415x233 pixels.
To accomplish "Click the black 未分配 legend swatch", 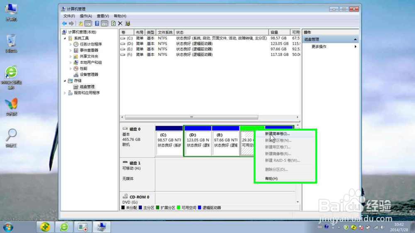I will [123, 208].
